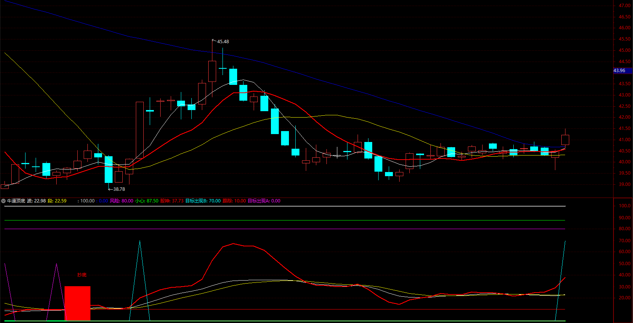Click the 100.0 indicator axis label
633x323 pixels.
tap(625, 206)
